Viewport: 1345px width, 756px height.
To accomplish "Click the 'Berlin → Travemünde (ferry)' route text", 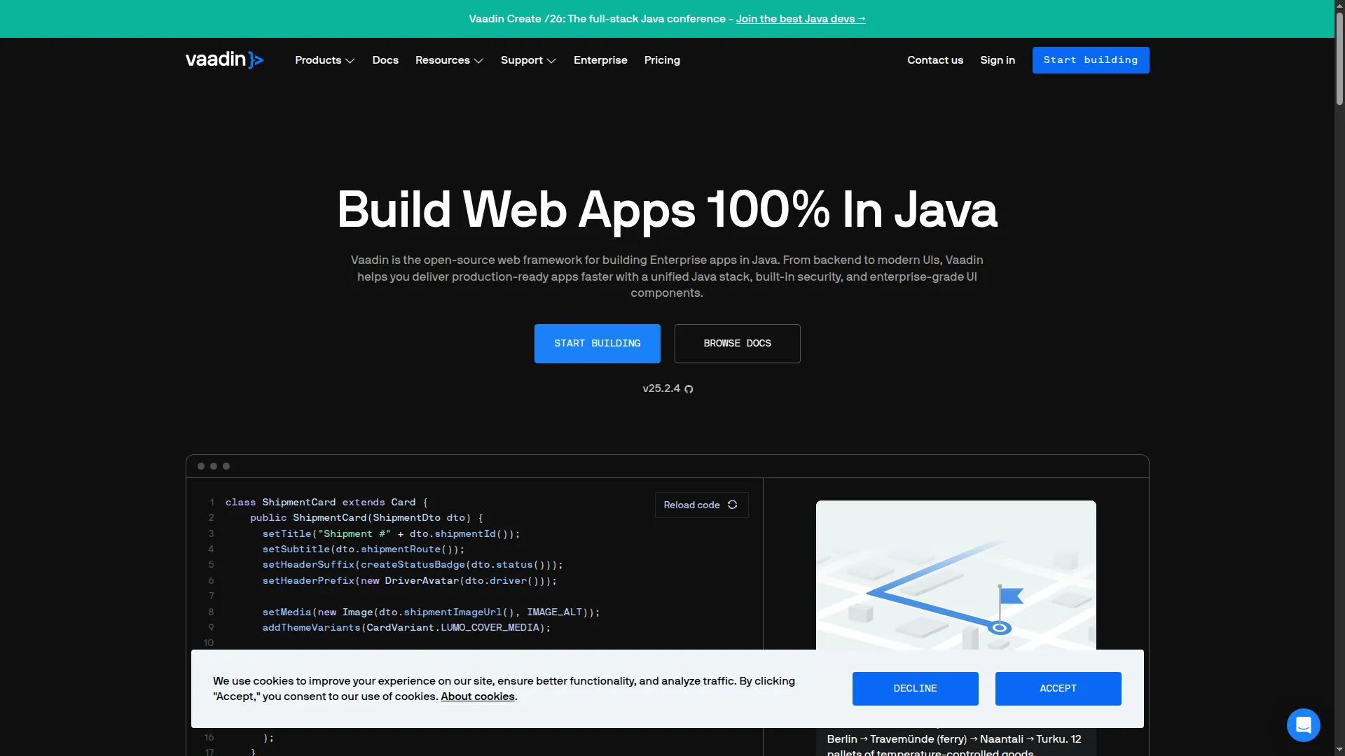I will point(897,739).
